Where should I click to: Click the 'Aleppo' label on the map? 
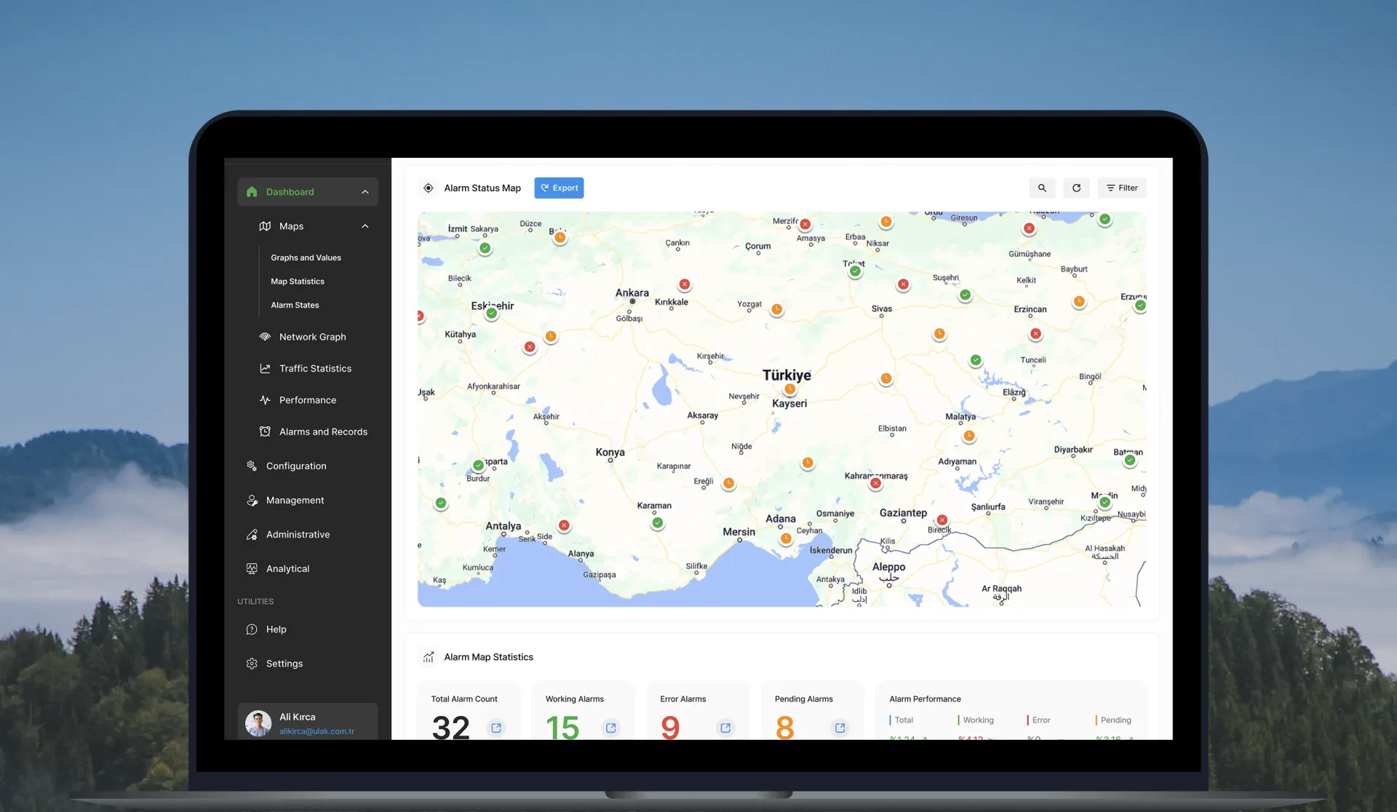point(889,567)
